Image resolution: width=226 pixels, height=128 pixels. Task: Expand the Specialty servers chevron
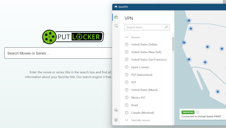(x=127, y=120)
